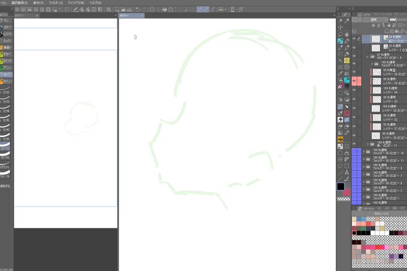Toggle eye on the pink-highlighted layer row
The width and height of the screenshot is (407, 271).
tap(354, 81)
